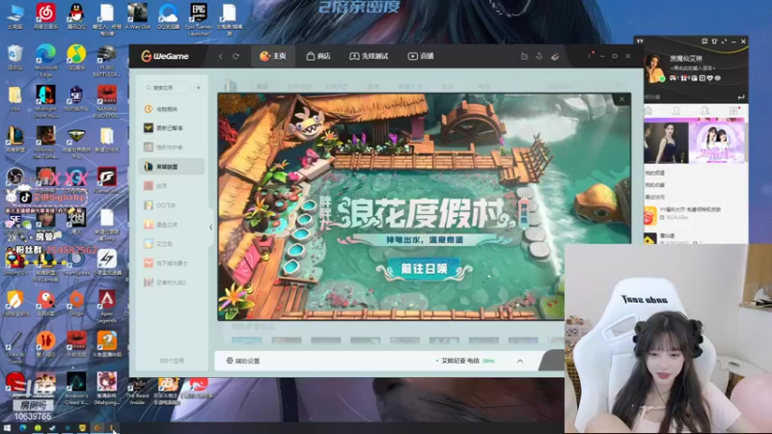772x434 pixels.
Task: Open the QQ Music desktop shortcut
Action: pyautogui.click(x=76, y=58)
